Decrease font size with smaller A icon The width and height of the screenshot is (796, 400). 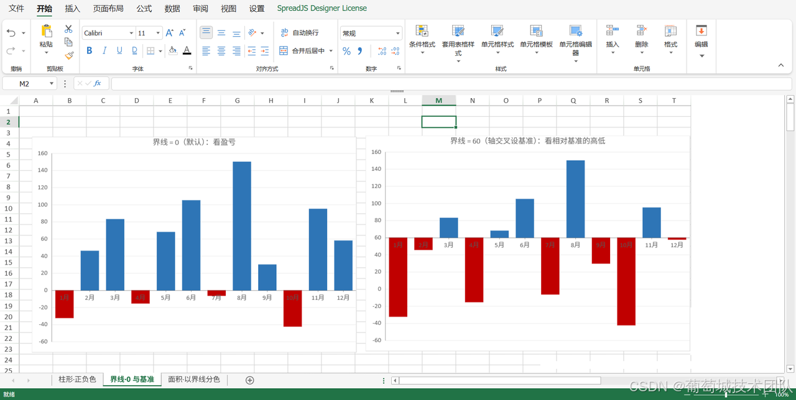[182, 33]
